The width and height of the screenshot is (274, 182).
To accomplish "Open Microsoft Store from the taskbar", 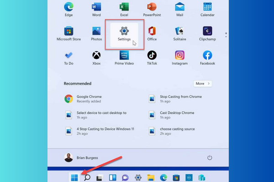I will click(176, 177).
